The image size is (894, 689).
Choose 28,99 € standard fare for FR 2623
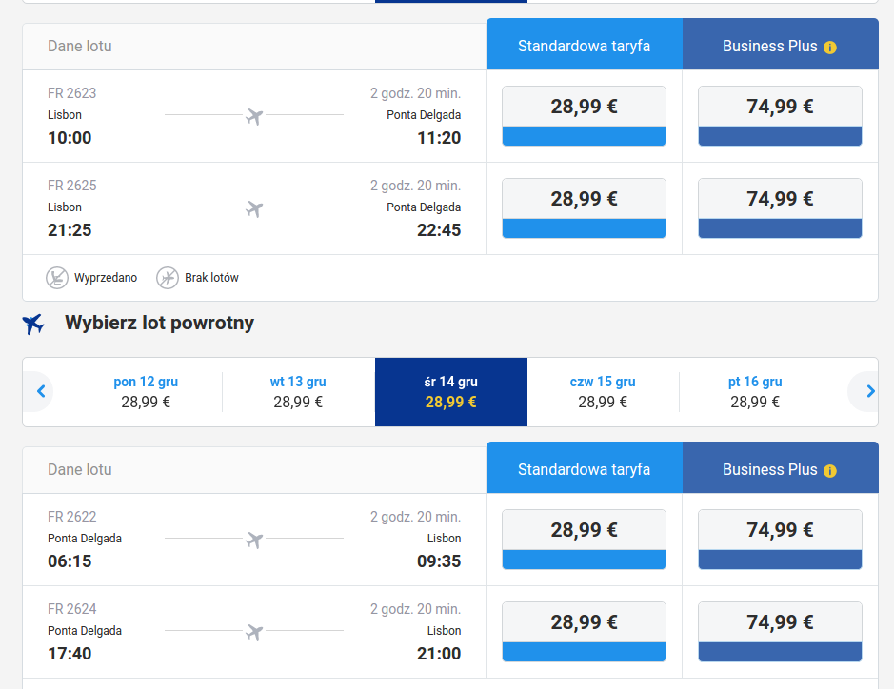click(584, 116)
